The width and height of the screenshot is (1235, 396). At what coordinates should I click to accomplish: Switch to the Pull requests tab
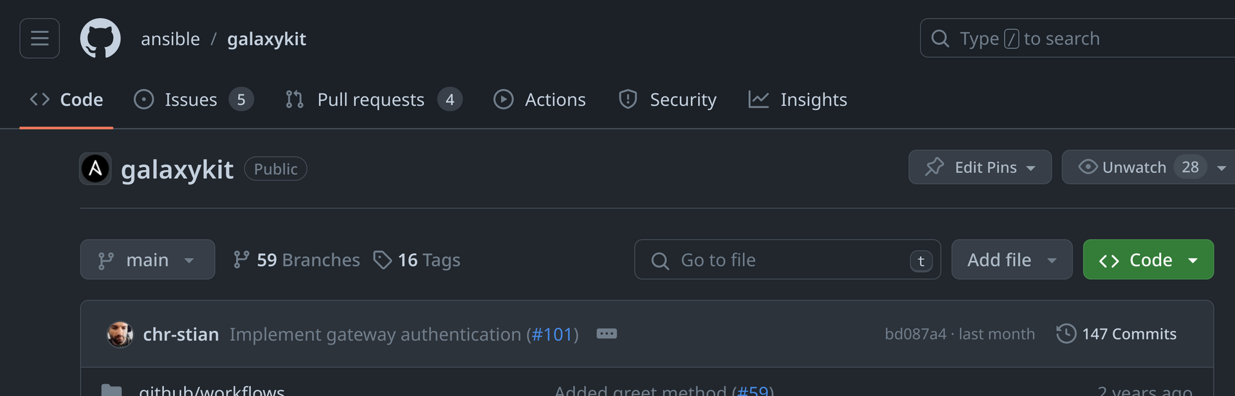click(x=374, y=100)
